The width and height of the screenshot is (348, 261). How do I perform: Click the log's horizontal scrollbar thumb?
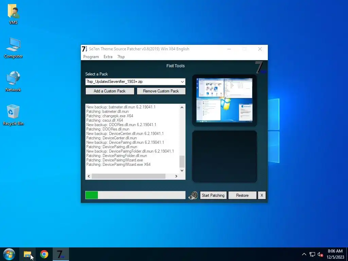pos(129,176)
